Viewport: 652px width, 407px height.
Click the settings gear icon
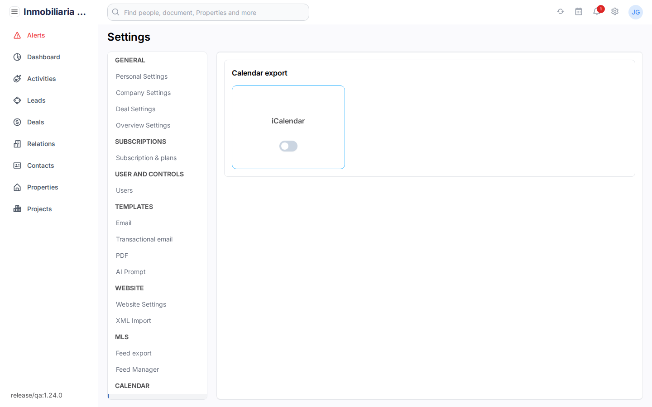tap(615, 12)
